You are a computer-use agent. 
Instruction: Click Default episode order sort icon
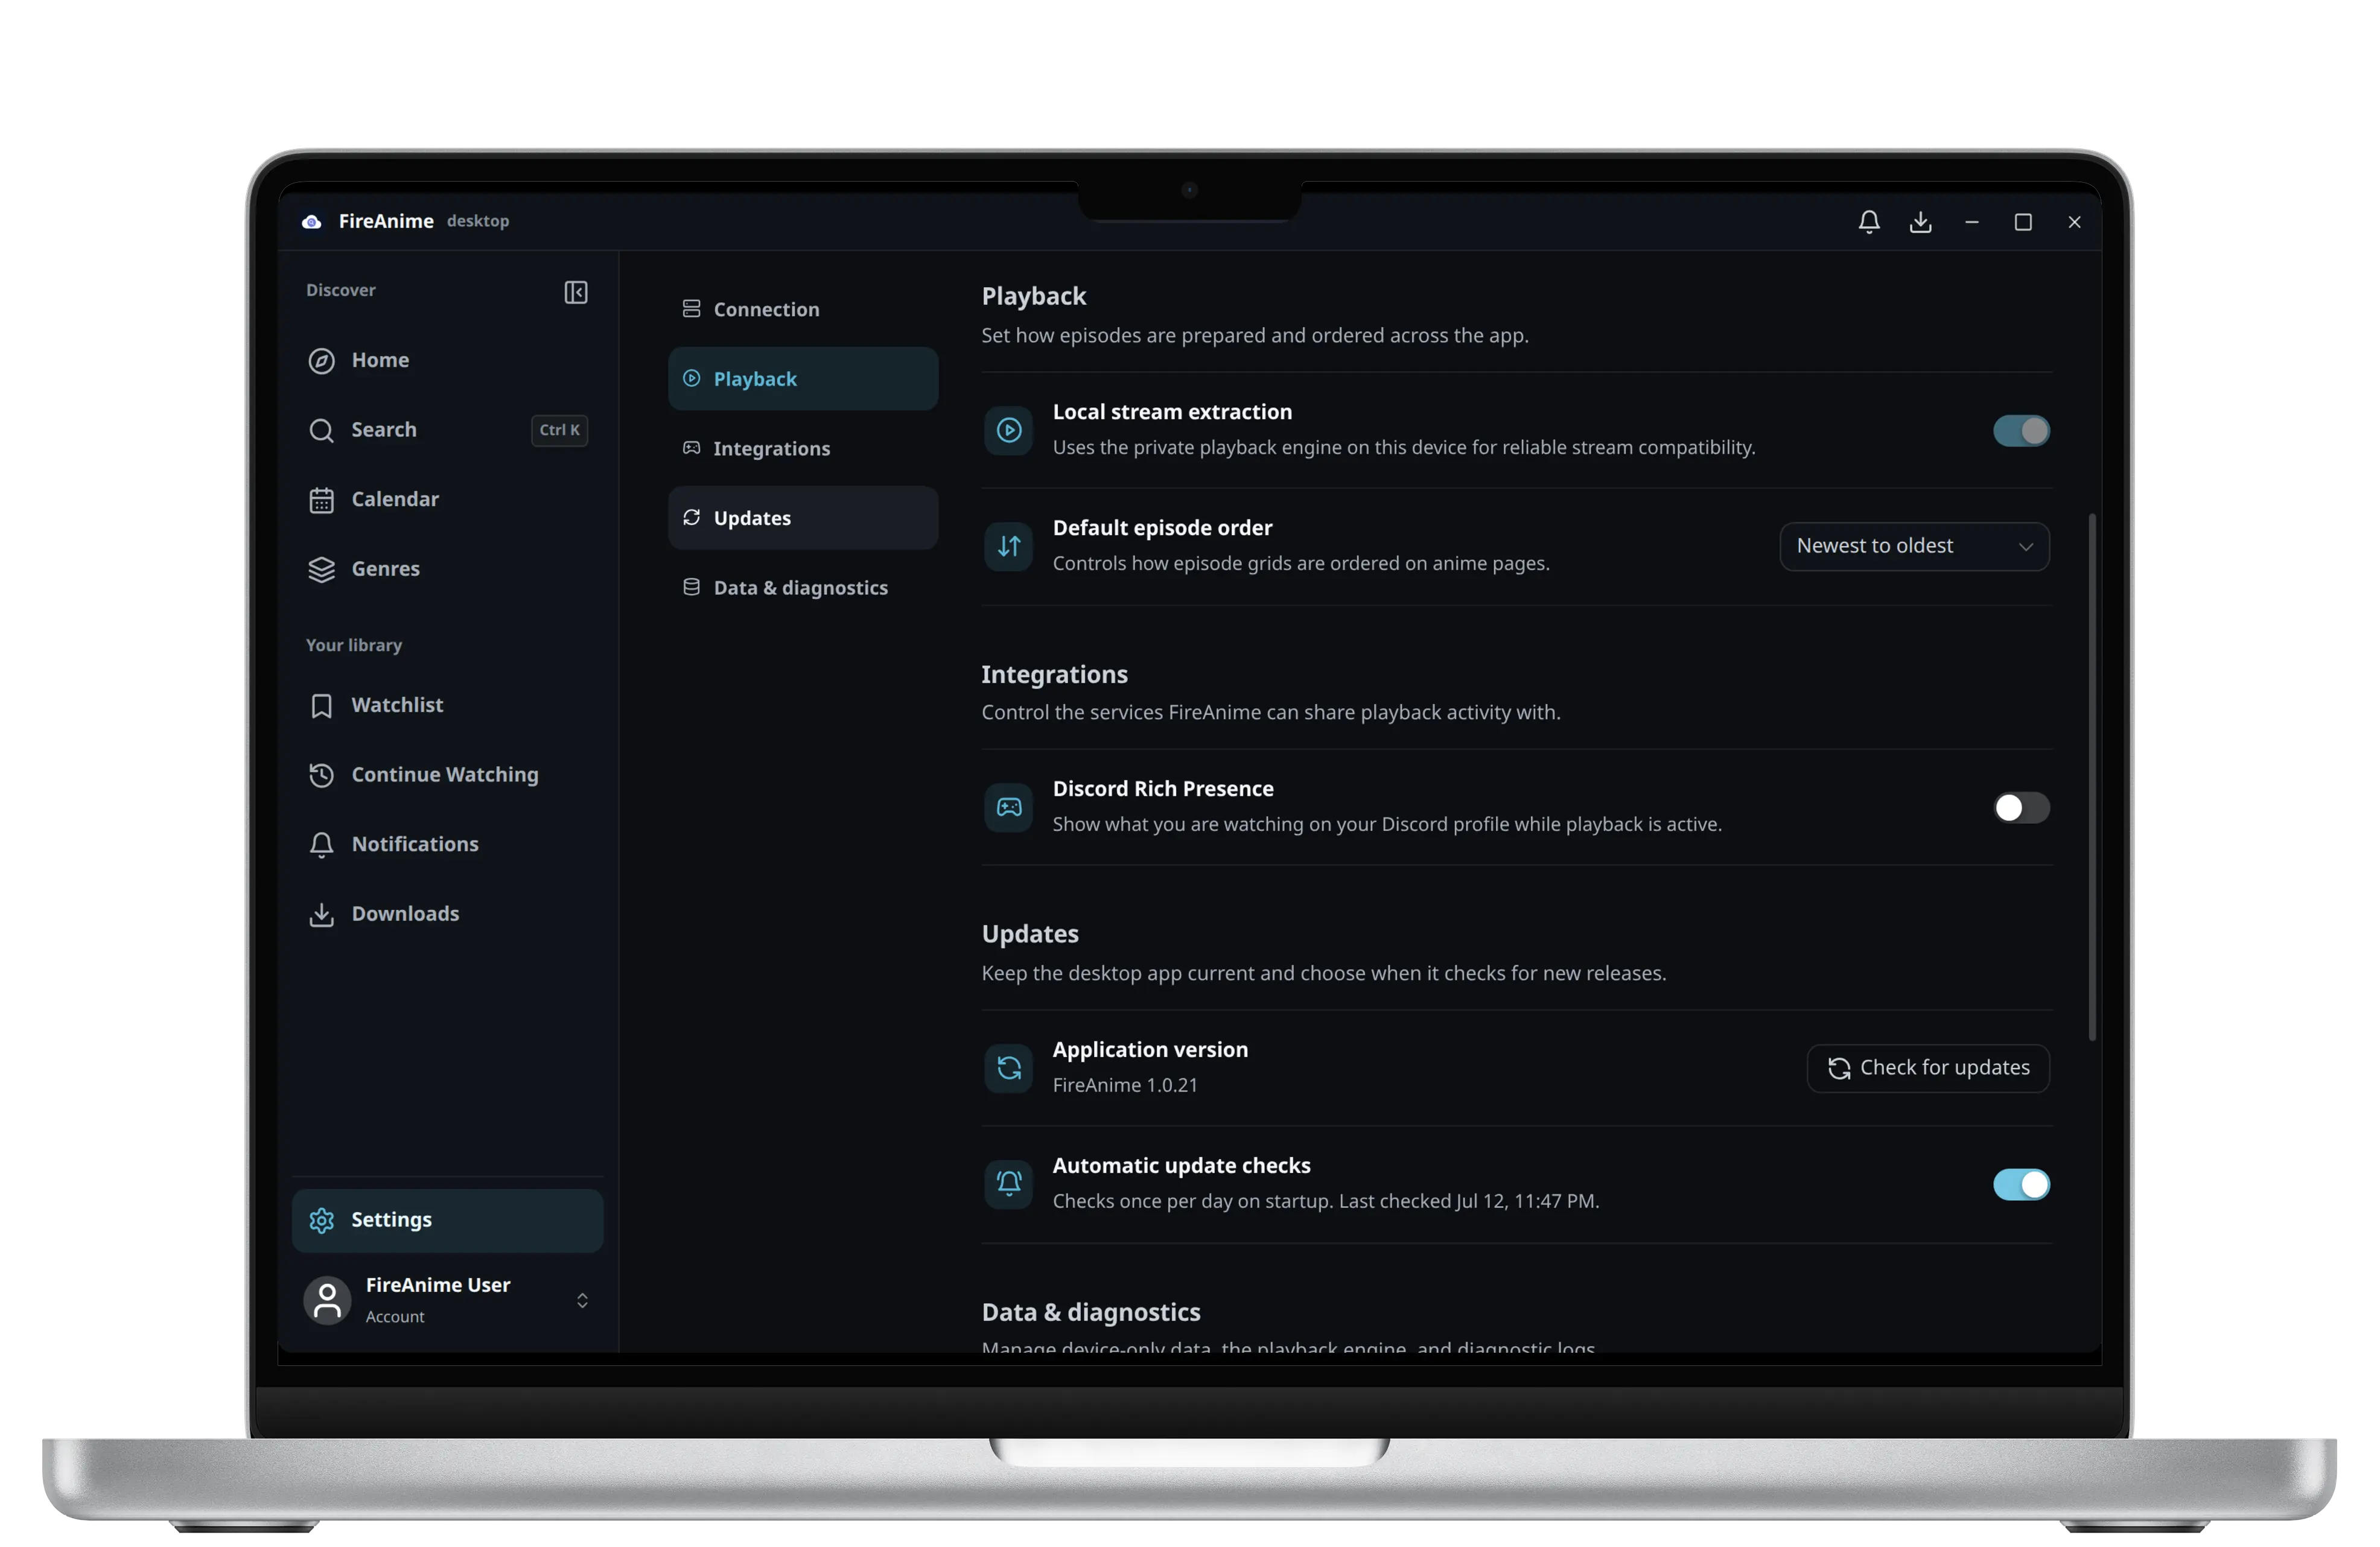tap(1008, 546)
